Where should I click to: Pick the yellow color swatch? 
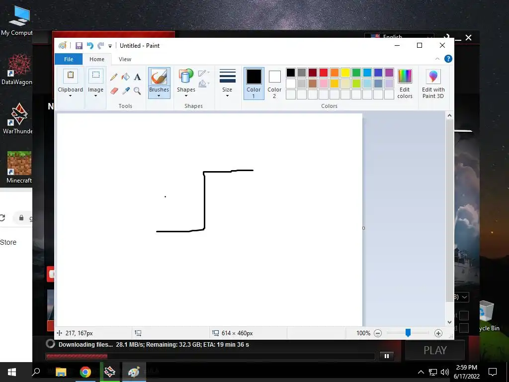(x=345, y=73)
